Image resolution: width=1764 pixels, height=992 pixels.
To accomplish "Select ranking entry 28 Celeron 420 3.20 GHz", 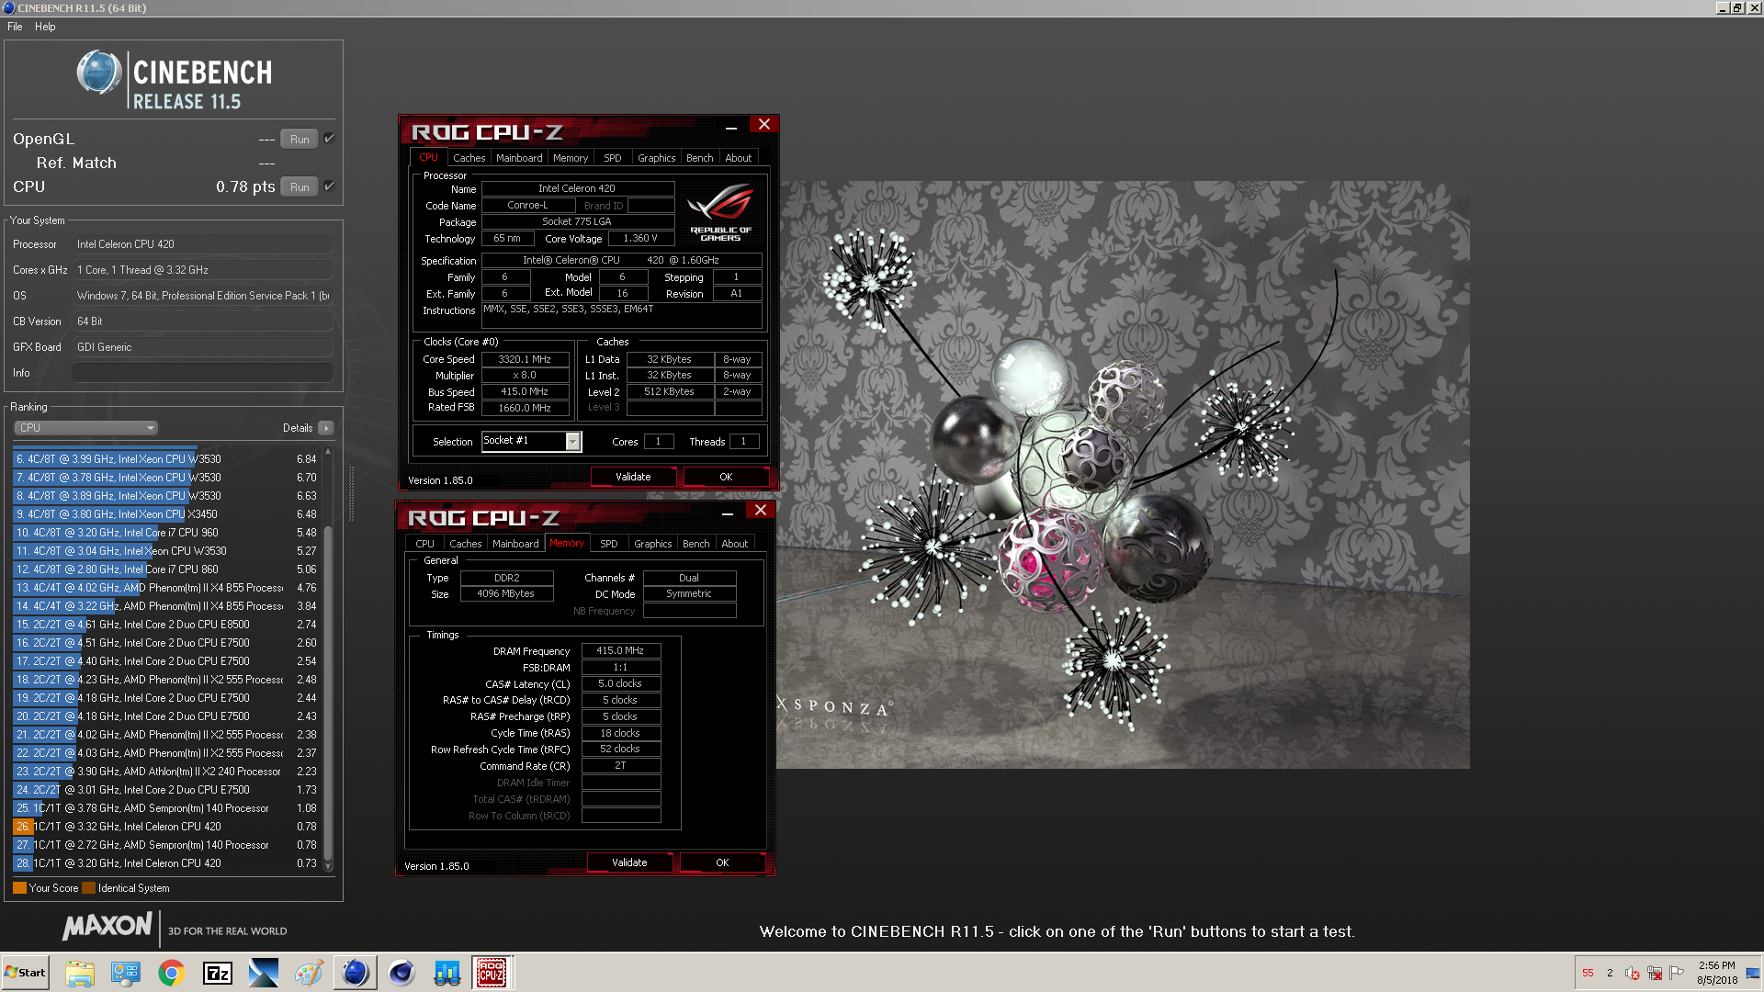I will tap(167, 863).
